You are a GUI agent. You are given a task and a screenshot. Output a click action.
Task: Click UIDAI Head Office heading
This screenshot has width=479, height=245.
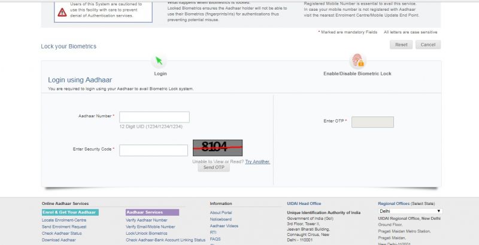click(x=304, y=204)
